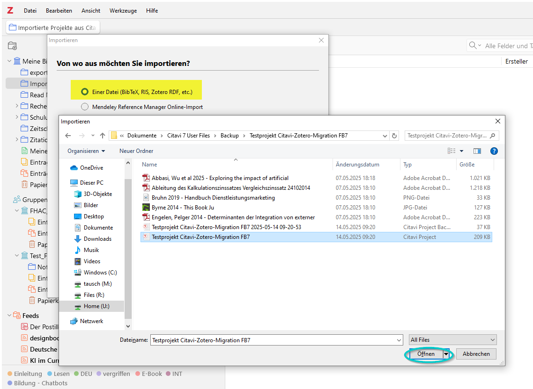Click the Zotero logo icon
This screenshot has height=389, width=533.
coord(10,11)
